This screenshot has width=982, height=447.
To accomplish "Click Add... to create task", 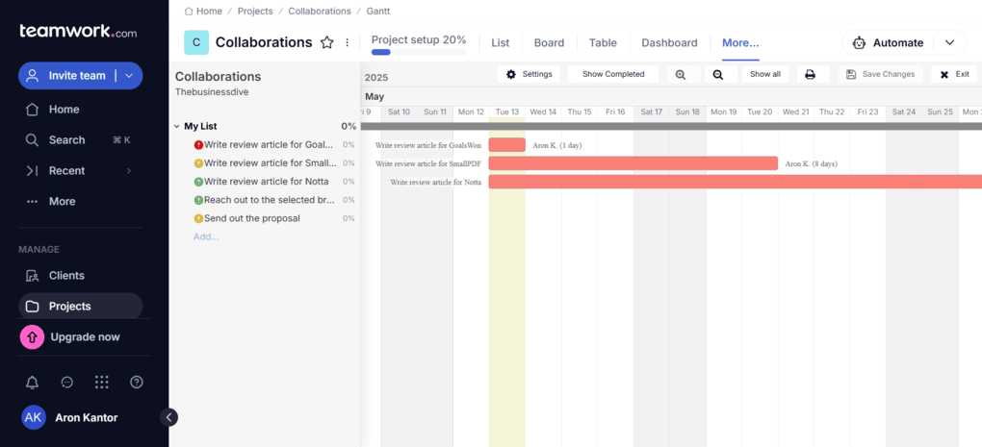I will [x=206, y=236].
